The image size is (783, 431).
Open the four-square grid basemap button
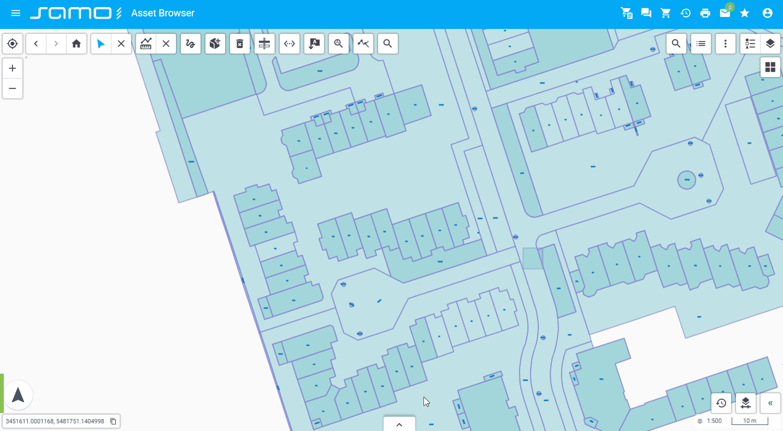770,68
